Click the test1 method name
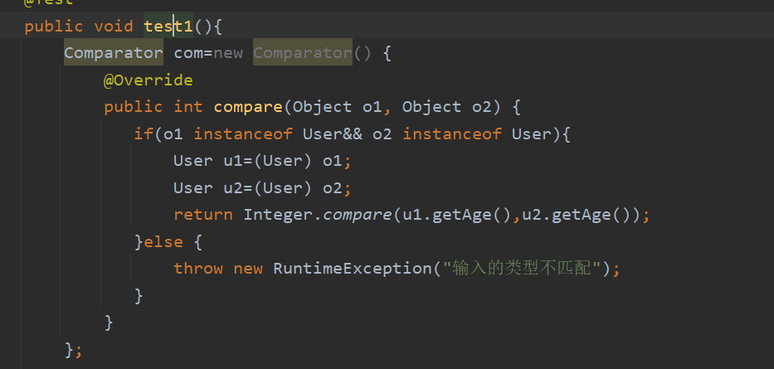Screen dimensions: 774x369 [x=168, y=26]
